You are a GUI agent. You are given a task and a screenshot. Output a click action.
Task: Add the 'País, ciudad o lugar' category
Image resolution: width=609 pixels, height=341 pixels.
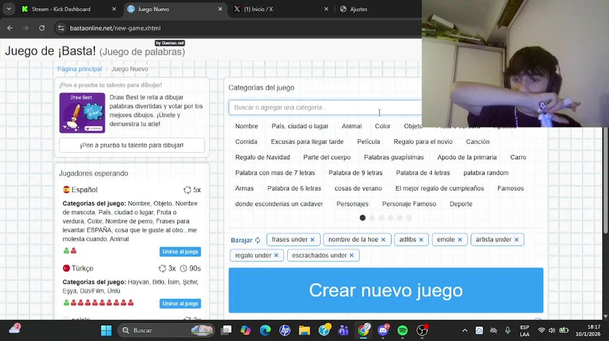point(300,126)
